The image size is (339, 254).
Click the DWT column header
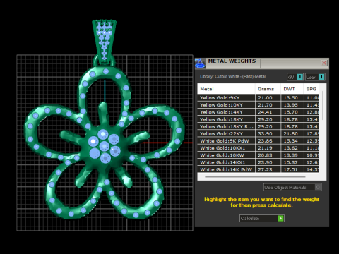click(x=292, y=89)
